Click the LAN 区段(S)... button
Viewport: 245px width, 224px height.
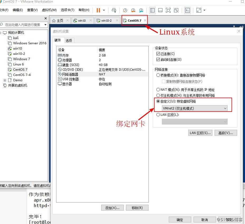(200, 133)
